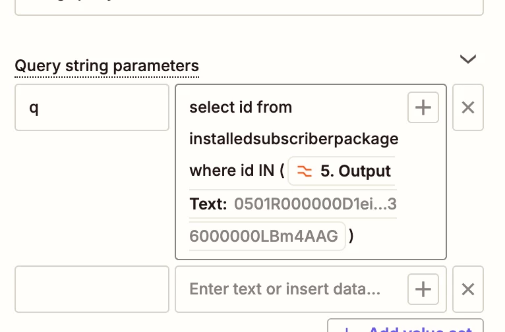
Task: Delete the empty parameter row with X
Action: [467, 289]
